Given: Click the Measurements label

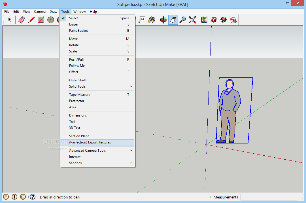Looking at the screenshot, I should [226, 197].
